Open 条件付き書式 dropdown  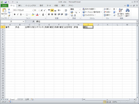pyautogui.click(x=89, y=9)
